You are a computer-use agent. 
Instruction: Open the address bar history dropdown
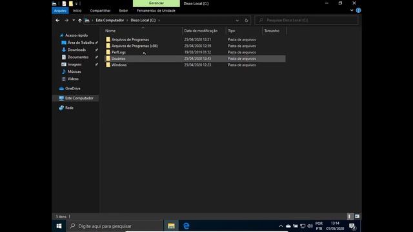click(237, 20)
